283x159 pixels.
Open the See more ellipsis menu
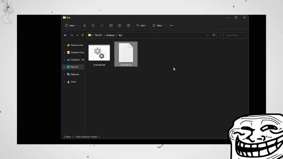click(x=172, y=26)
